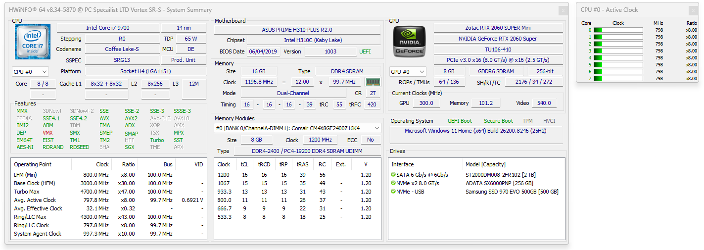Click the Secure Boot label
Image resolution: width=704 pixels, height=250 pixels.
pos(498,121)
